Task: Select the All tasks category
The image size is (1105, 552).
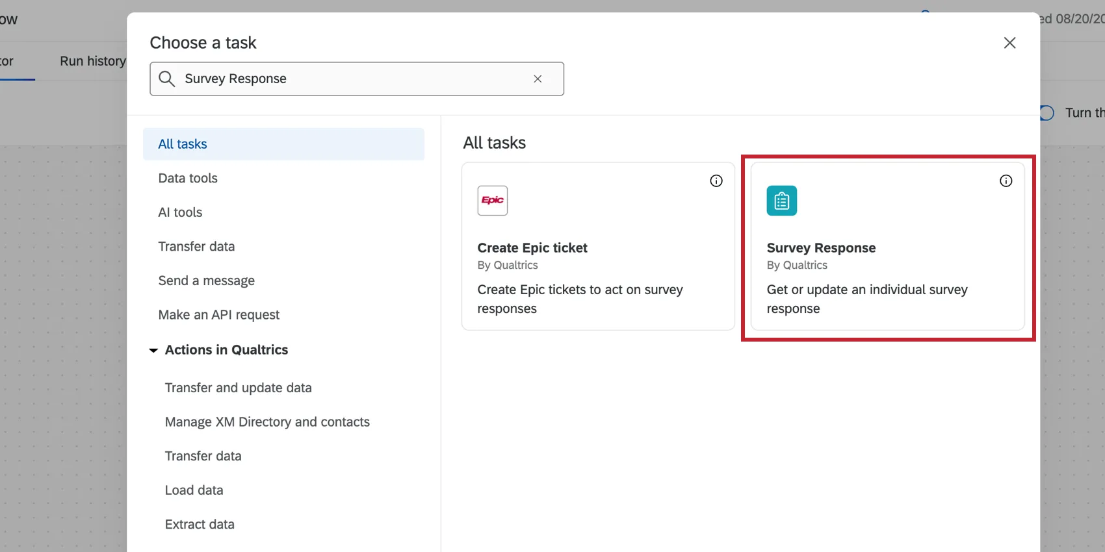Action: tap(183, 144)
